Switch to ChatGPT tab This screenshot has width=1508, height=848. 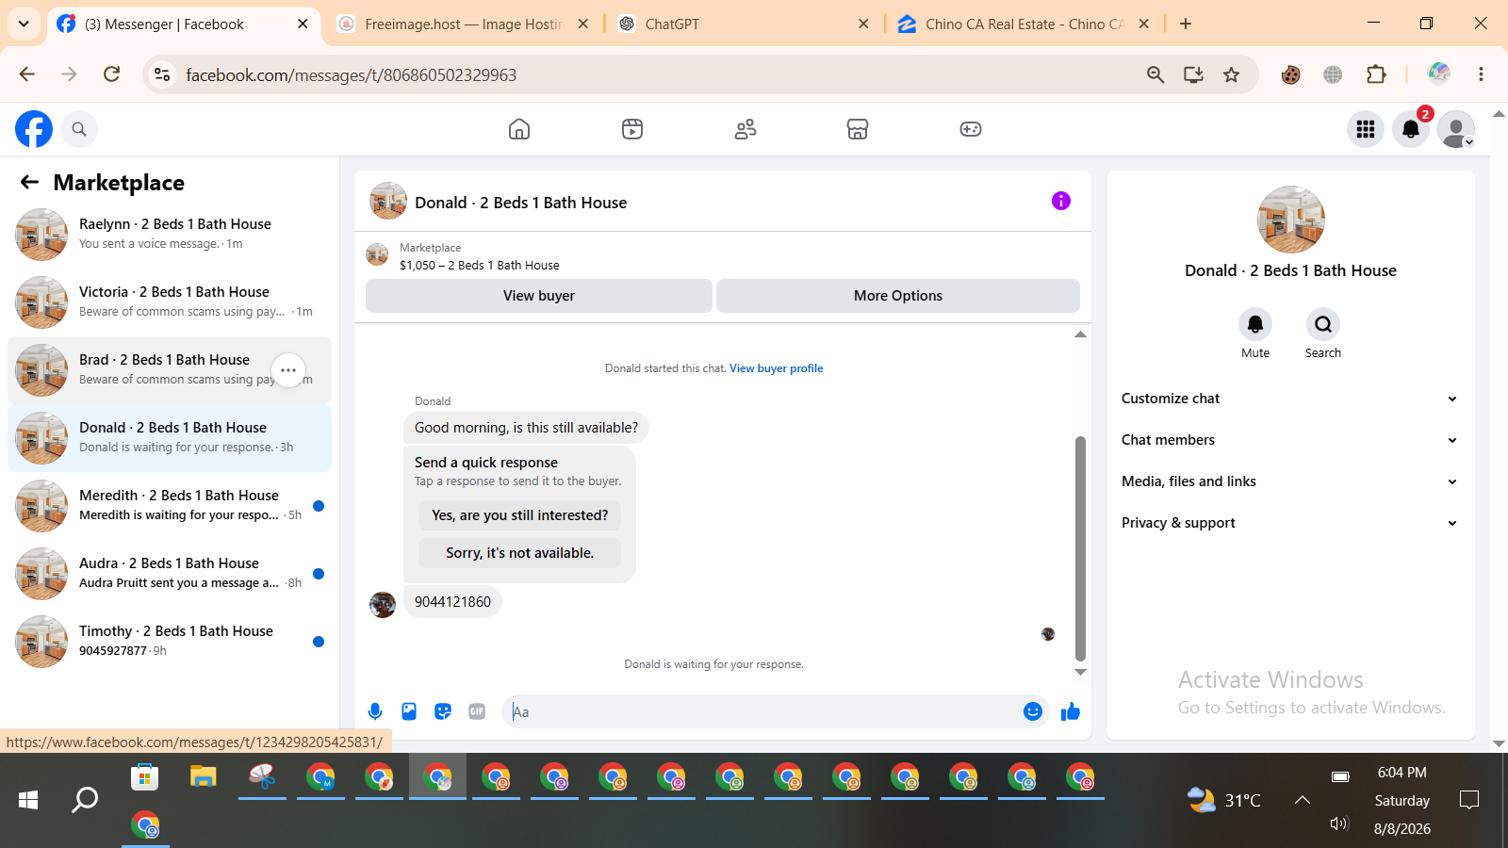[745, 24]
